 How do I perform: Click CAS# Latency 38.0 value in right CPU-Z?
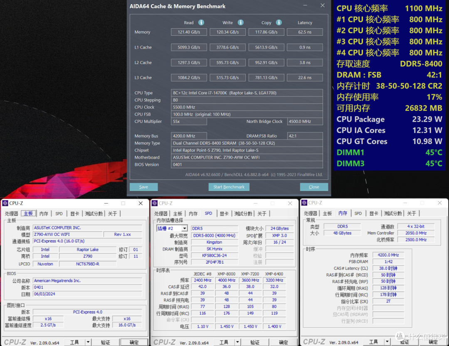(388, 268)
